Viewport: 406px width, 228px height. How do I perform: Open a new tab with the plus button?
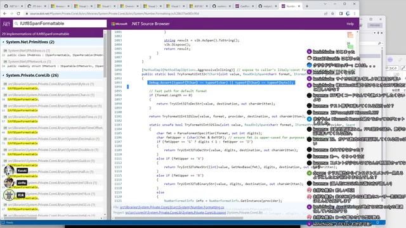pyautogui.click(x=307, y=6)
